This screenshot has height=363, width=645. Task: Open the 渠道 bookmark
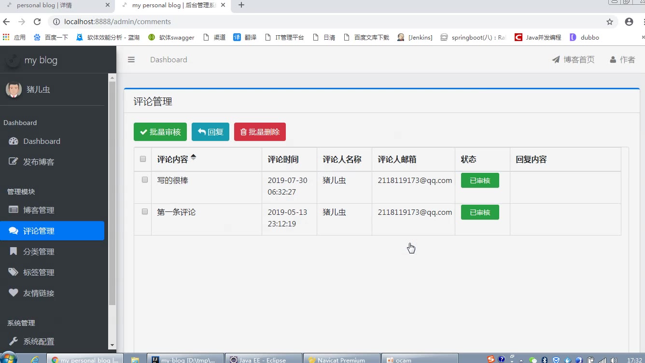214,37
